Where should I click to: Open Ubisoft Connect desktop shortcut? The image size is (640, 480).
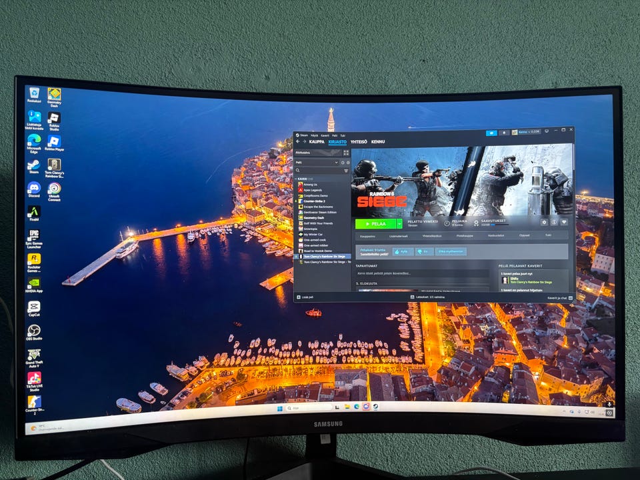pyautogui.click(x=54, y=191)
